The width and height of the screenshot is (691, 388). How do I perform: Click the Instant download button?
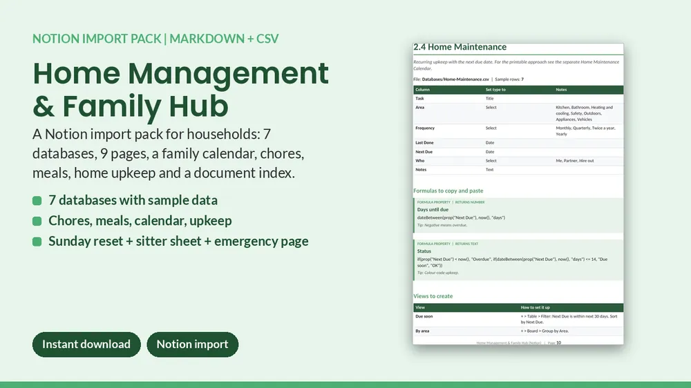86,345
